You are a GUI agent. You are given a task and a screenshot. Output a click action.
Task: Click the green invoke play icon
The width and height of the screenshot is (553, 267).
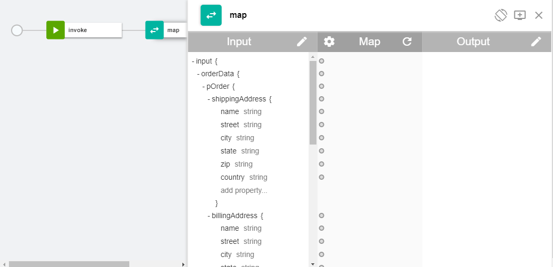tap(55, 30)
